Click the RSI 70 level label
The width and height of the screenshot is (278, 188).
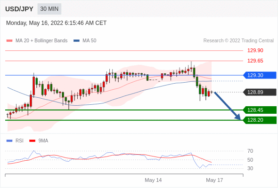click(x=250, y=151)
